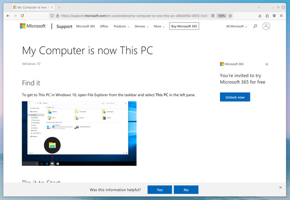The image size is (290, 200).
Task: Close the My Computer is now tab
Action: 52,7
